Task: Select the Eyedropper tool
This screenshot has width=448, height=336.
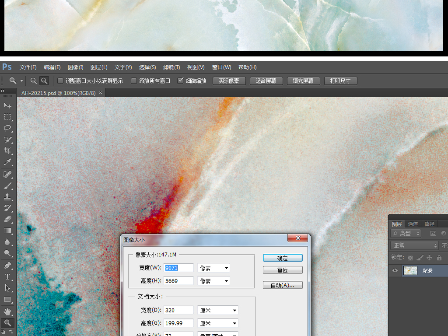Action: point(7,162)
